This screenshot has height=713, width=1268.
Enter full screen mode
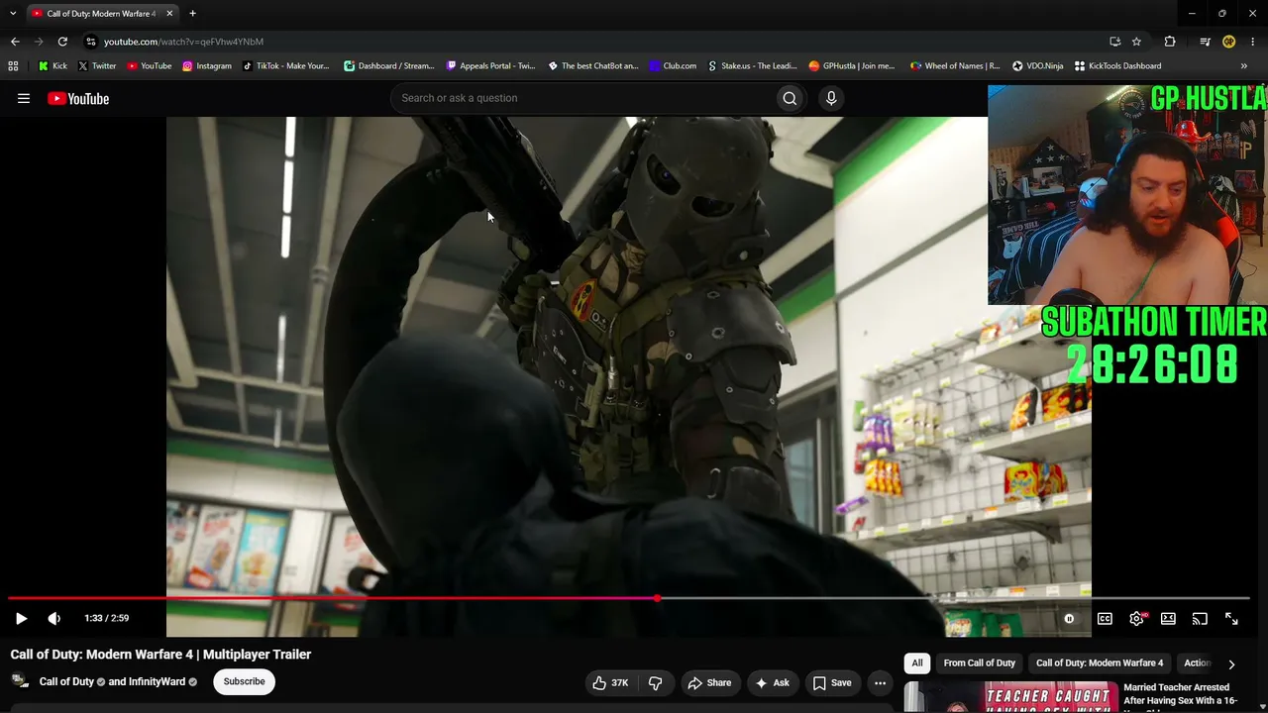tap(1231, 619)
